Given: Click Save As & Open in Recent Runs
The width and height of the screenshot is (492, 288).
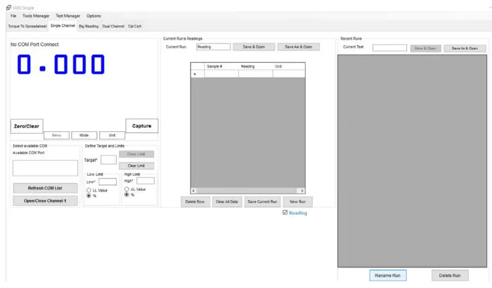Looking at the screenshot, I should pos(465,48).
